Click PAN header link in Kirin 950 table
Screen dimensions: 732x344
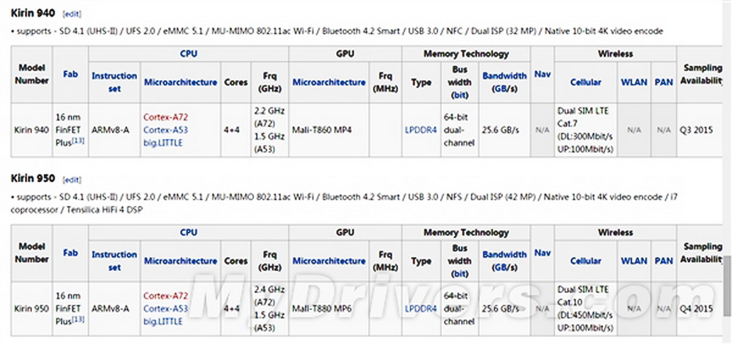[x=664, y=261]
